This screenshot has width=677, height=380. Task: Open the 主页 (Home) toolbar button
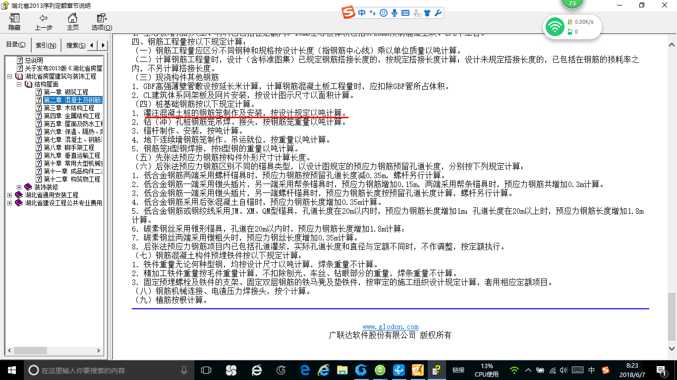(72, 22)
